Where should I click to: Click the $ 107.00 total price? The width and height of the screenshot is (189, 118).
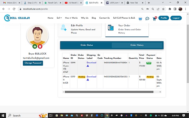(x=142, y=78)
